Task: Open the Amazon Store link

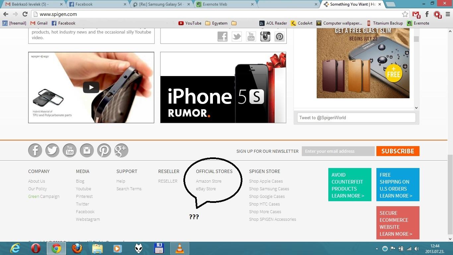Action: tap(209, 181)
